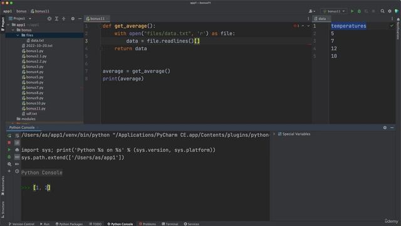Open Search Everywhere magnifier in the top toolbar
Screen dimensions: 401x226
click(x=382, y=11)
